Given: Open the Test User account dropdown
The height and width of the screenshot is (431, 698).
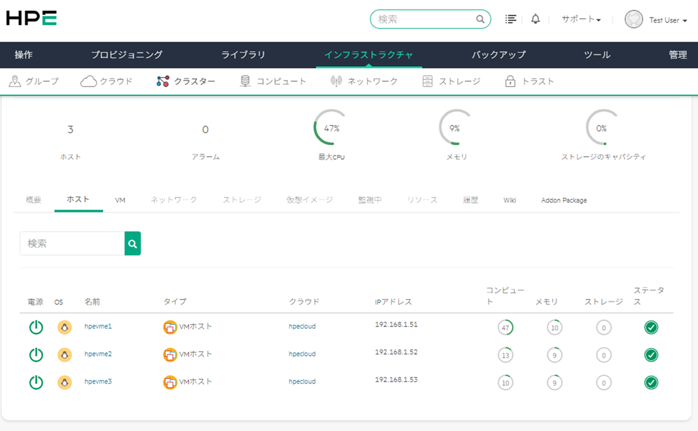Looking at the screenshot, I should pos(656,20).
